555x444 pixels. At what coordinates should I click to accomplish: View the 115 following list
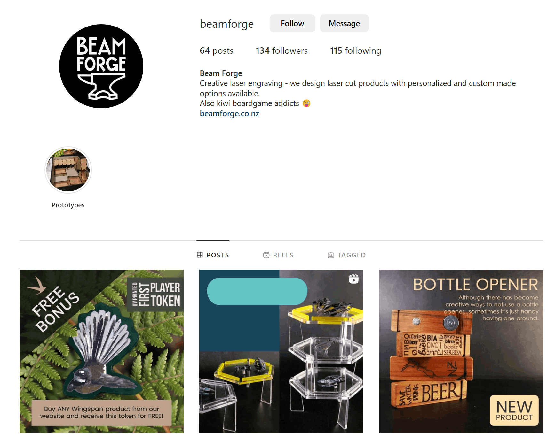355,51
